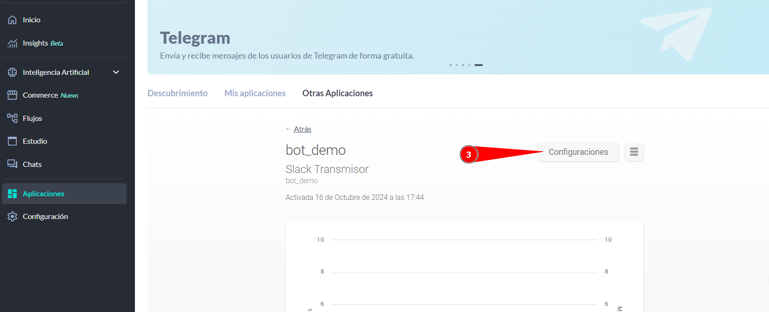Switch to the Mis aplicaciones tab

(x=255, y=93)
